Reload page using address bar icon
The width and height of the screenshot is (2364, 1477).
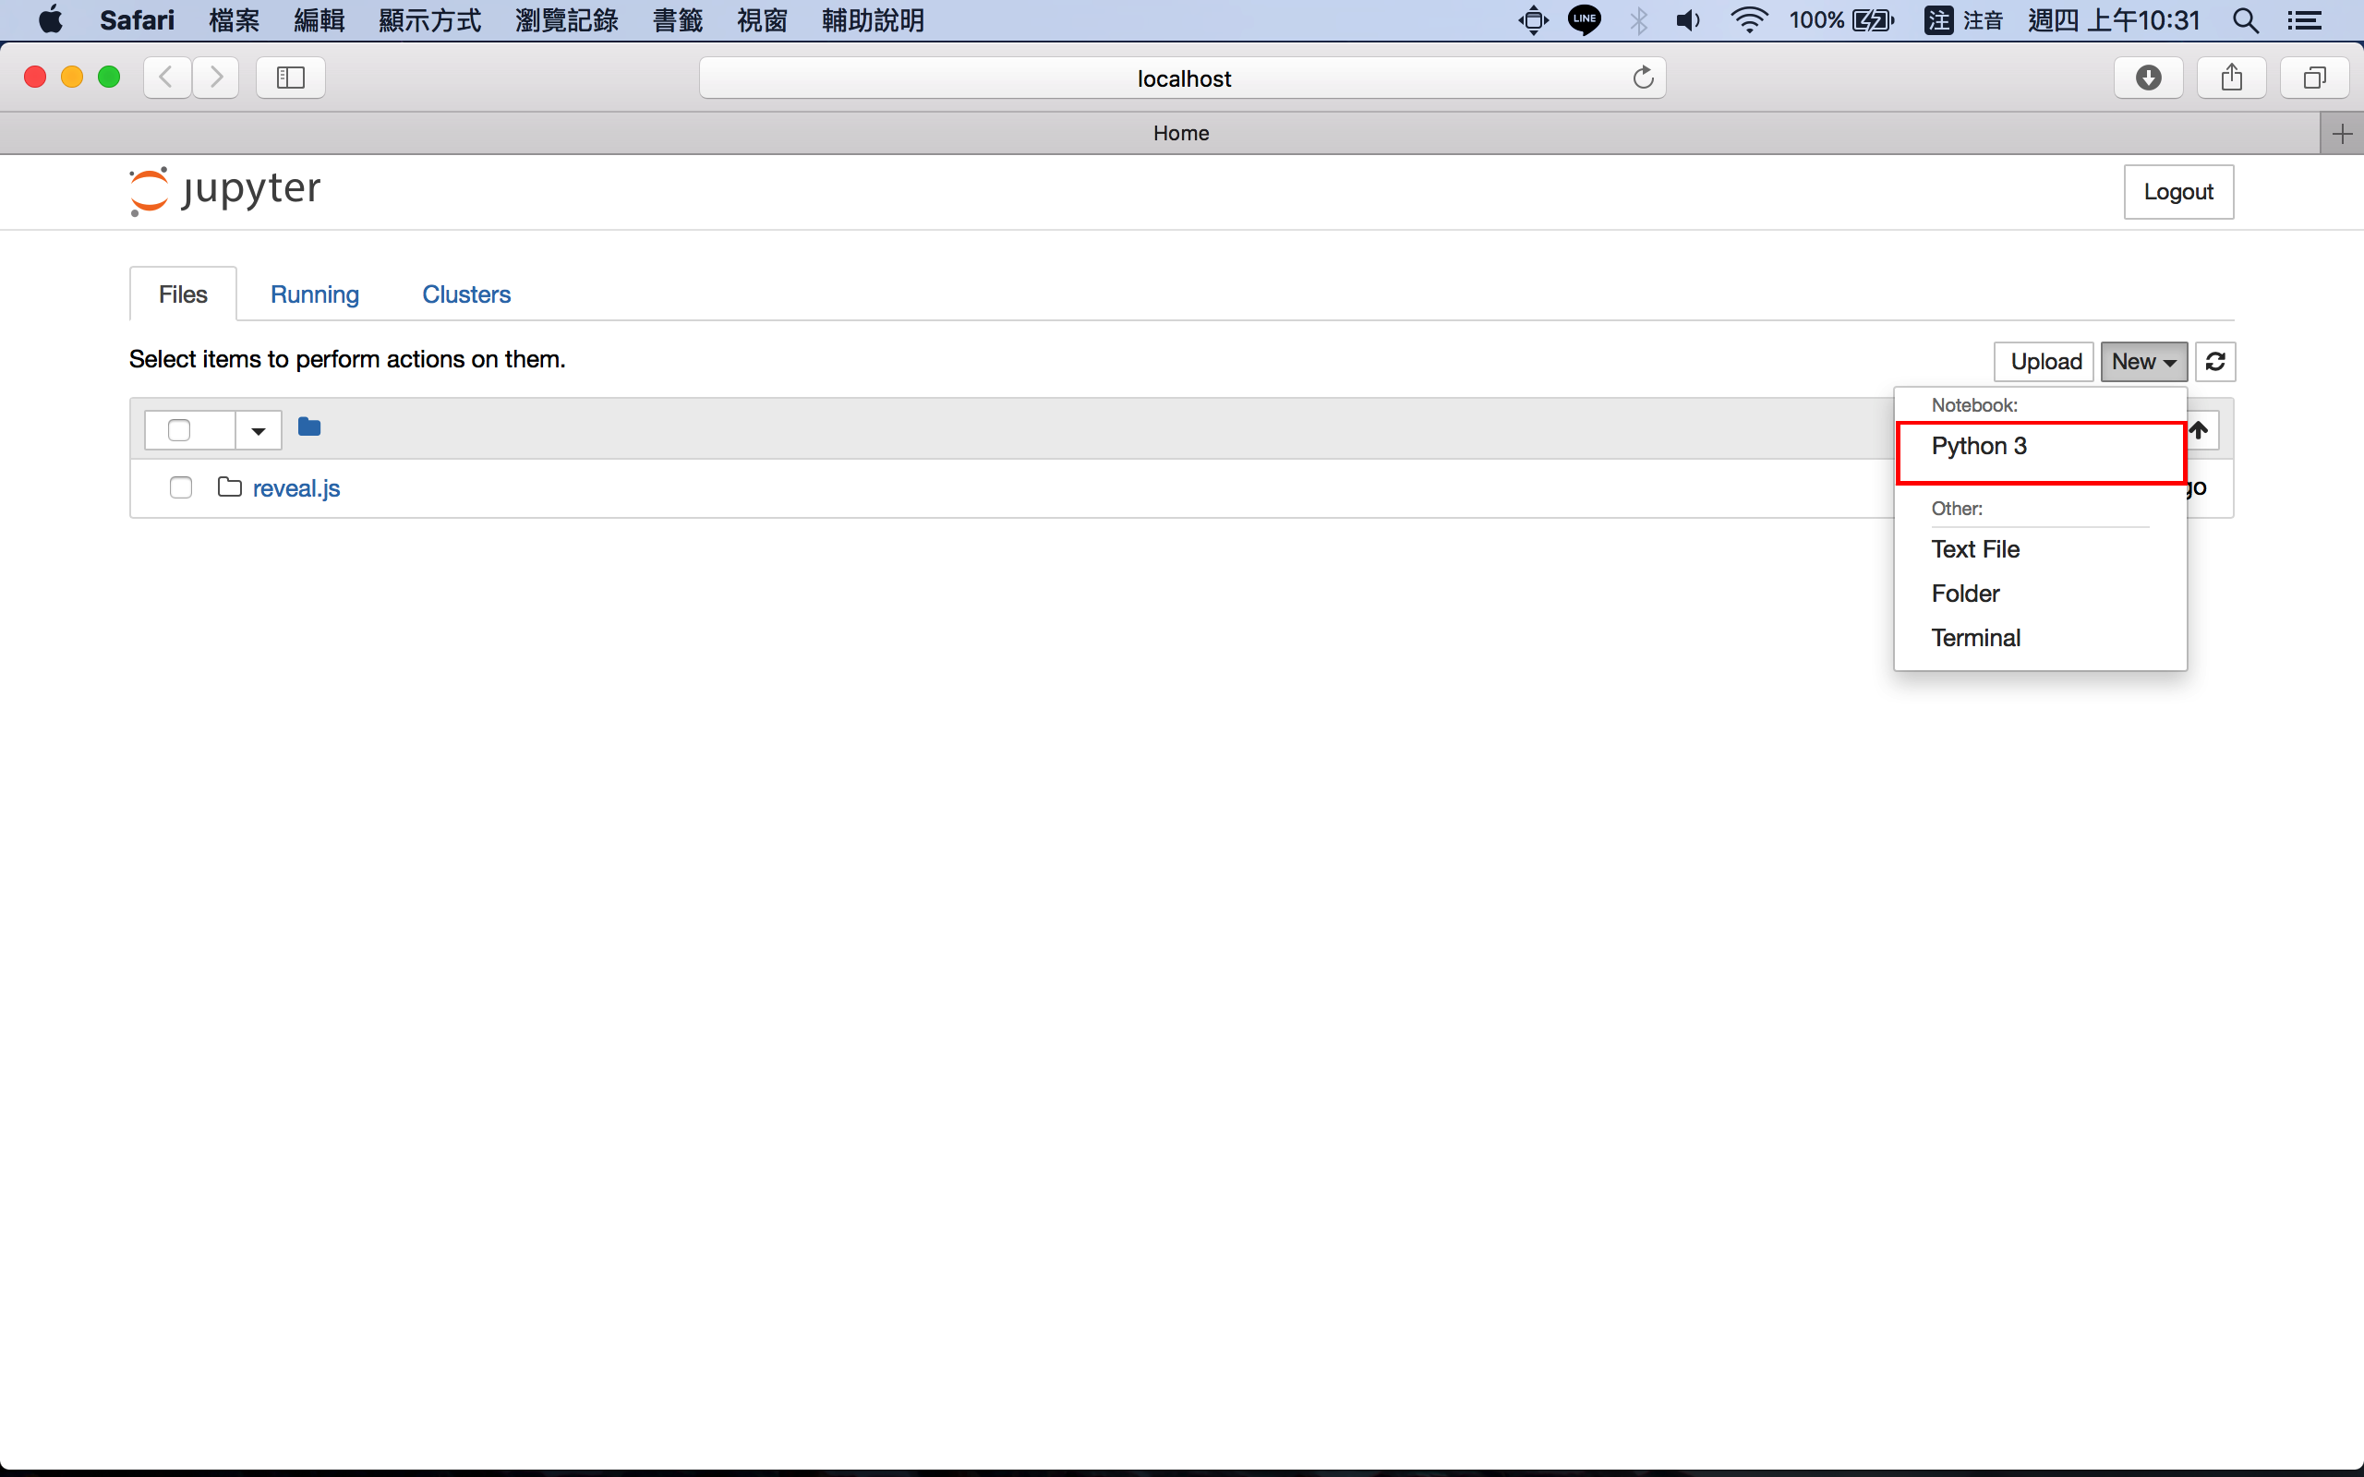click(1643, 78)
